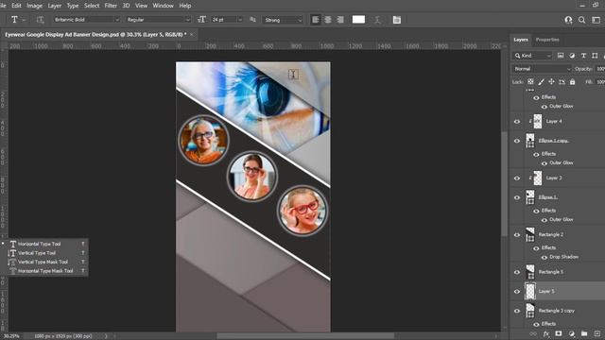Create a new layer
Viewport: 605px width, 340px height.
[x=597, y=333]
